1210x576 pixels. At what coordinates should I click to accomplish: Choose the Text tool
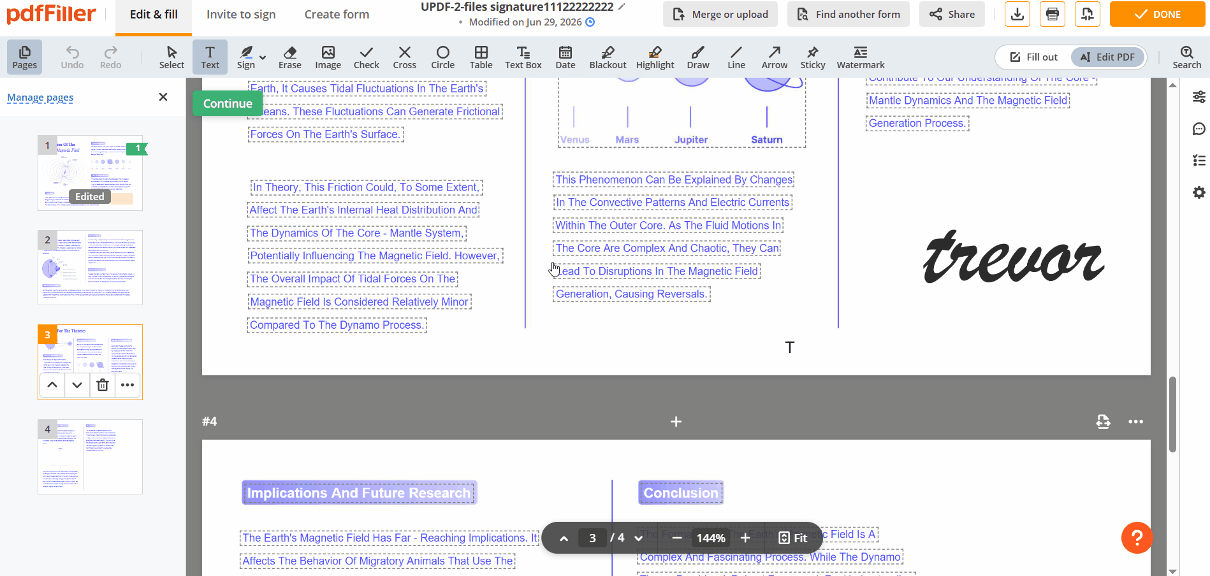210,57
